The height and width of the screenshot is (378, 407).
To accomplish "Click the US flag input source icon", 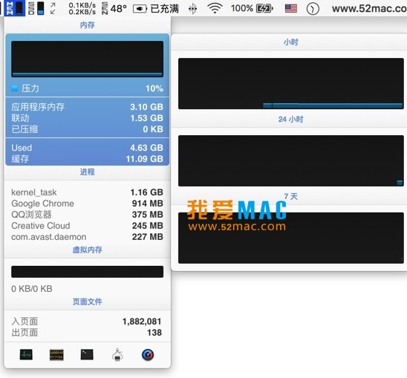I will coord(291,9).
